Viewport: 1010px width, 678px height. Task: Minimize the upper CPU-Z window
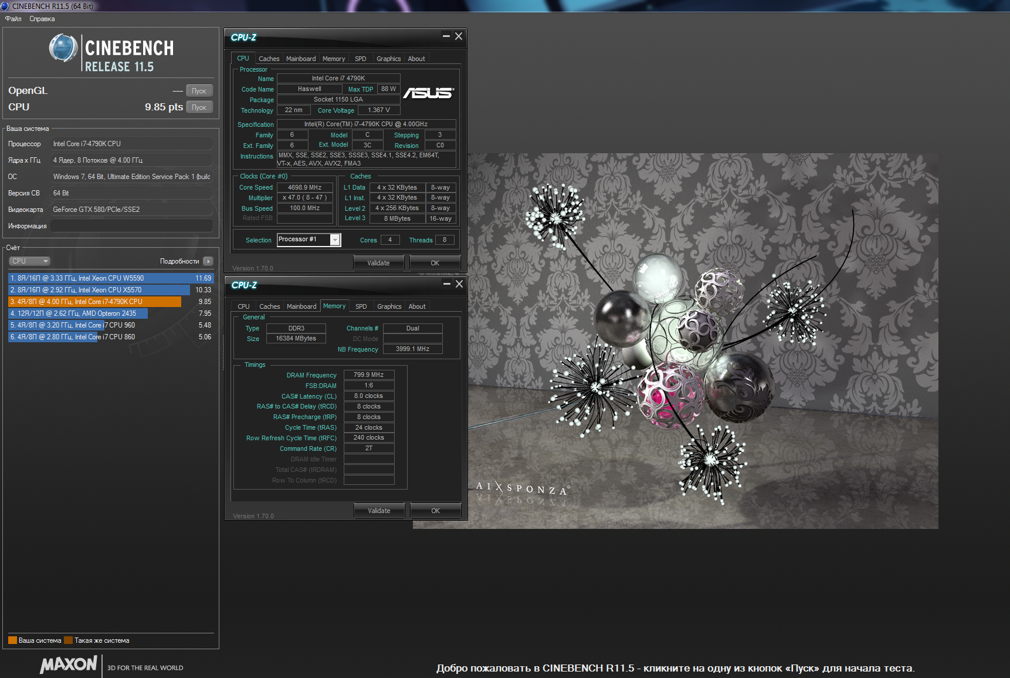(446, 36)
